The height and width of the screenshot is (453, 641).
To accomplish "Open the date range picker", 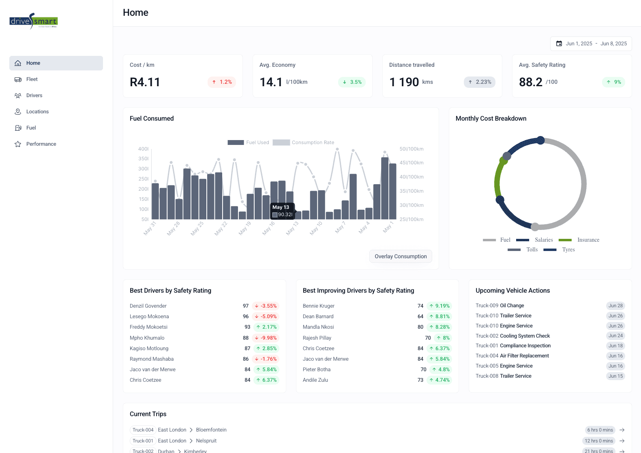I will click(591, 44).
